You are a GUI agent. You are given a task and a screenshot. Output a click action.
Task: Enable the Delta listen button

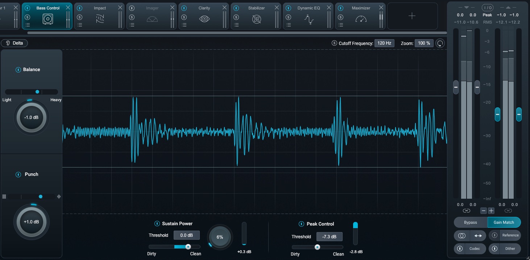pyautogui.click(x=15, y=43)
